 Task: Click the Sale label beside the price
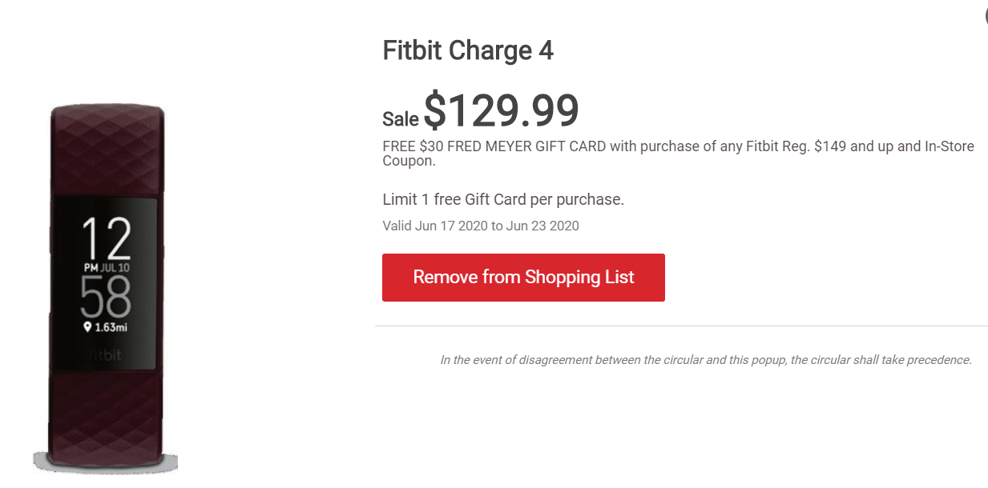pos(401,119)
